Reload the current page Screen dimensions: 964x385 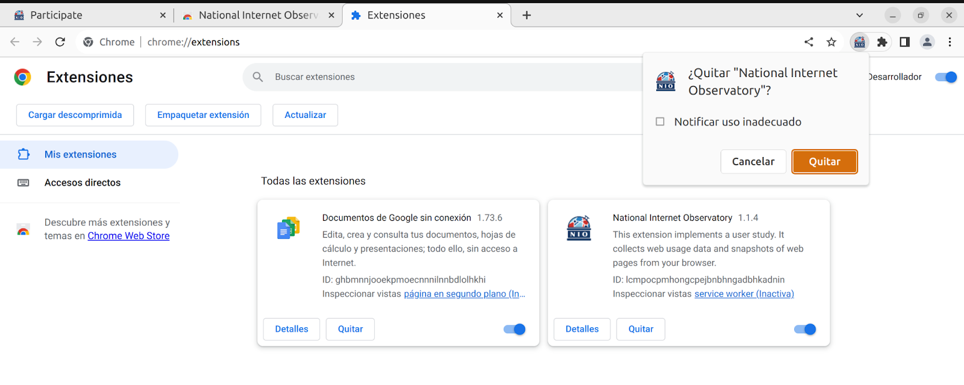point(60,42)
